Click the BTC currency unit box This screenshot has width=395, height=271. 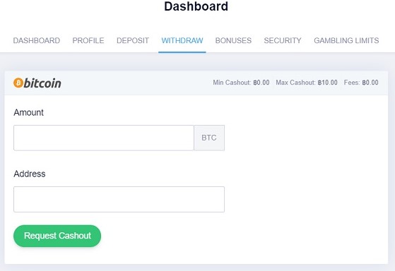[x=209, y=138]
